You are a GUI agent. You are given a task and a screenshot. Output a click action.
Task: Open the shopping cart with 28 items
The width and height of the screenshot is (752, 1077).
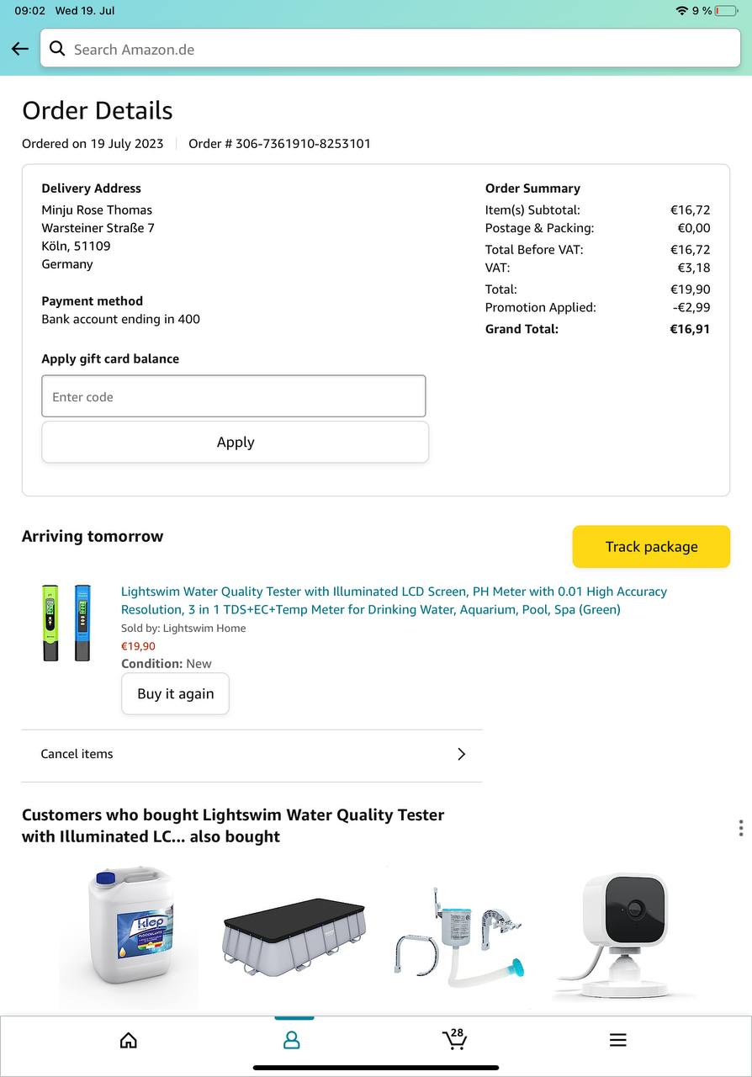(x=454, y=1040)
